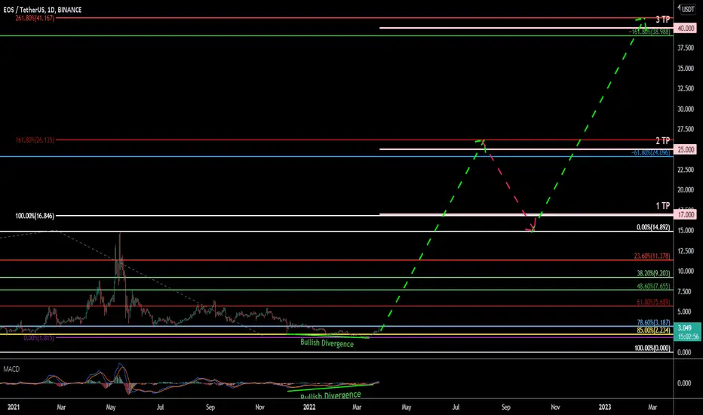This screenshot has height=415, width=703.
Task: Click the 2023 marker on time axis
Action: click(x=605, y=407)
